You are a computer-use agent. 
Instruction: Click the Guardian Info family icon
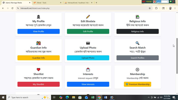click(38, 43)
